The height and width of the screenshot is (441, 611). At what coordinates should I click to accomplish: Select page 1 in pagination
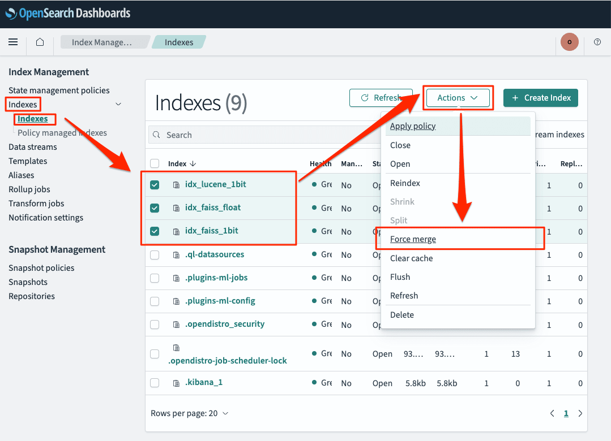pos(566,413)
